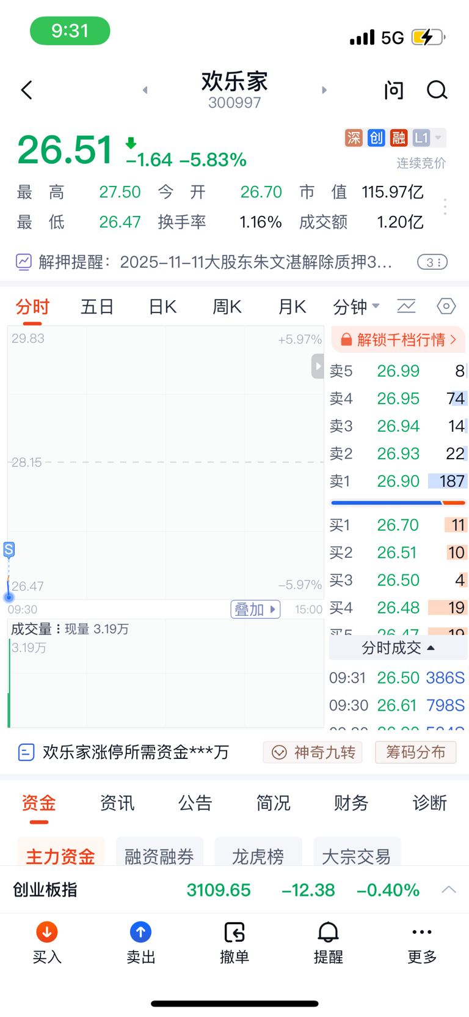Select the 买4 26.48 order row
Screen dimensions: 469x1017
398,607
